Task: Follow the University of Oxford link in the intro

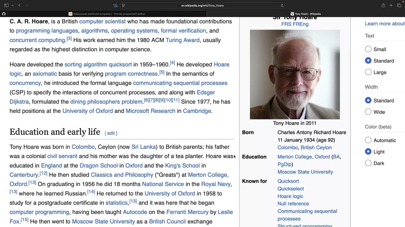Action: 88,111
